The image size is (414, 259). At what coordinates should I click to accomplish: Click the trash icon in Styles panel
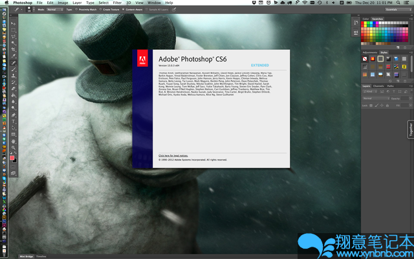coord(405,81)
